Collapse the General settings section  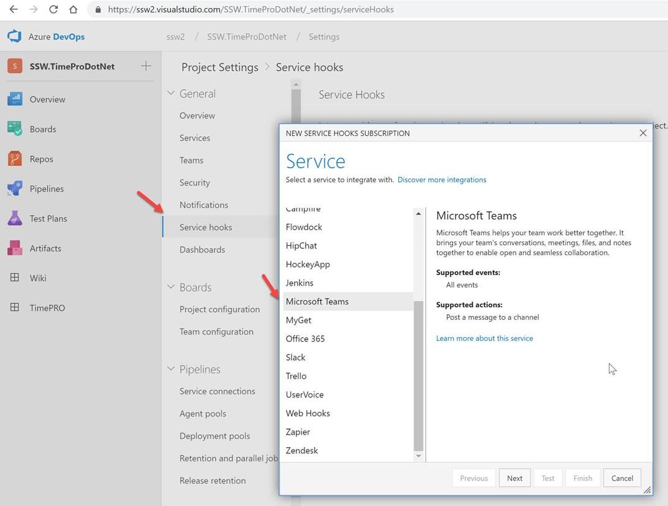171,94
